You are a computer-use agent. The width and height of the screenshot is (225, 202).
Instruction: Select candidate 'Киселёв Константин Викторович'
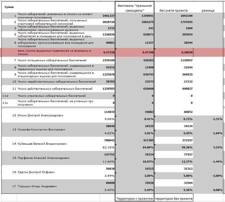[x=41, y=130]
